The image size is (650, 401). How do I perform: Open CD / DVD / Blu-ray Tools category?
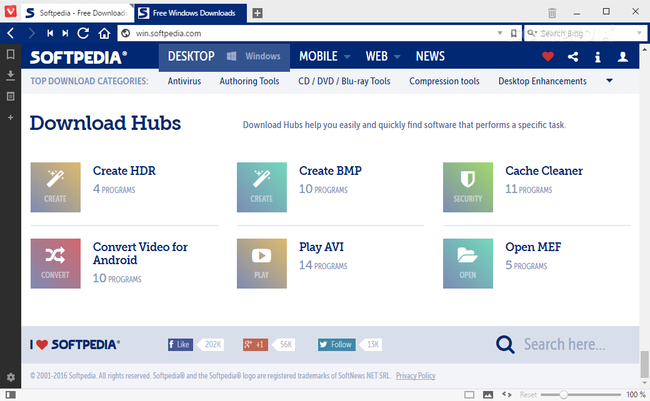[x=344, y=81]
